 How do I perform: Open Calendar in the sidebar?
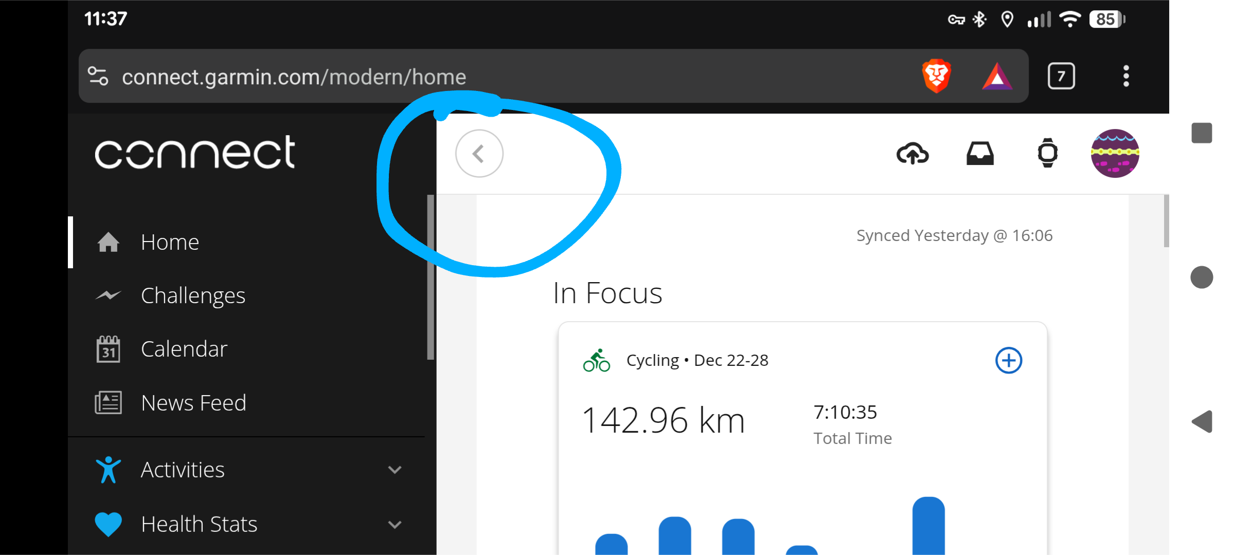click(x=184, y=349)
